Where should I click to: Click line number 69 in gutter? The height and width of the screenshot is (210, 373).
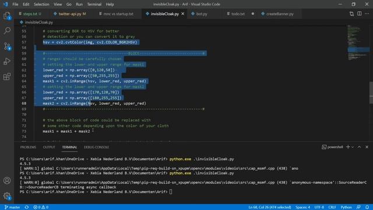pos(24,109)
